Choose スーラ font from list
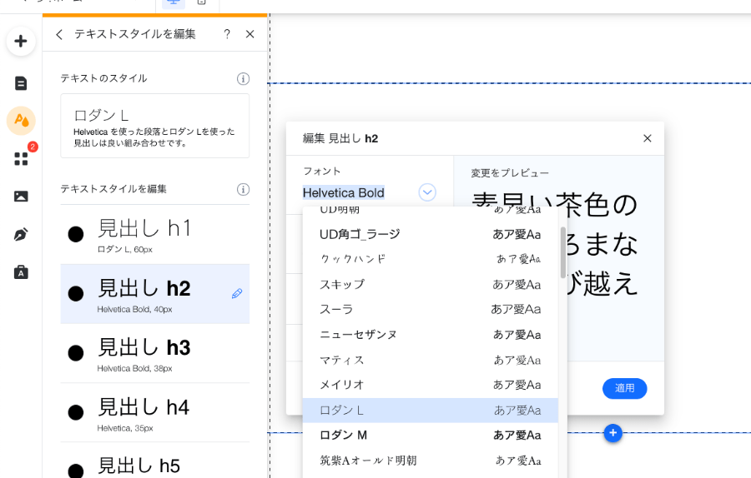Image resolution: width=751 pixels, height=478 pixels. pyautogui.click(x=430, y=309)
